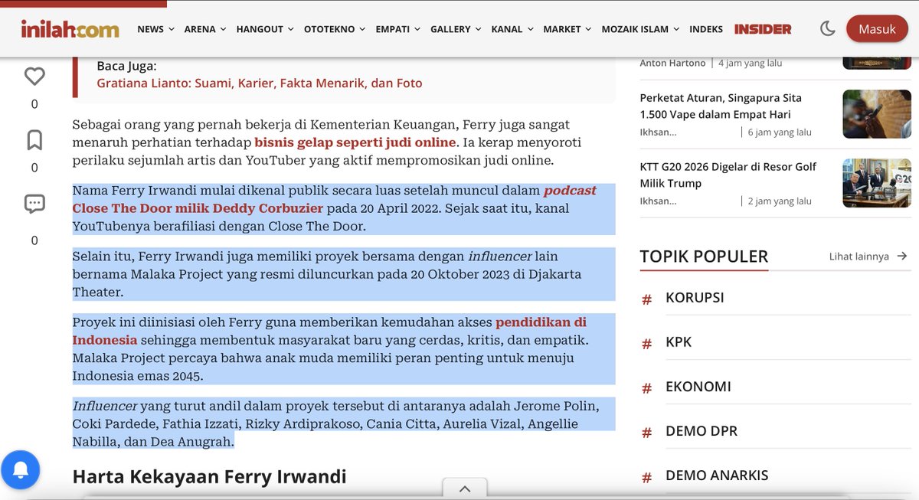Expand the EMPATI menu
Screen dimensions: 919x500
[x=398, y=29]
